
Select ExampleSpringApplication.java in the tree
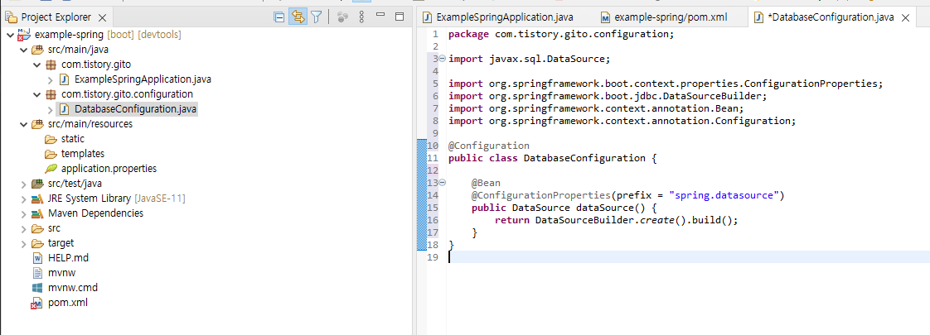coord(143,79)
